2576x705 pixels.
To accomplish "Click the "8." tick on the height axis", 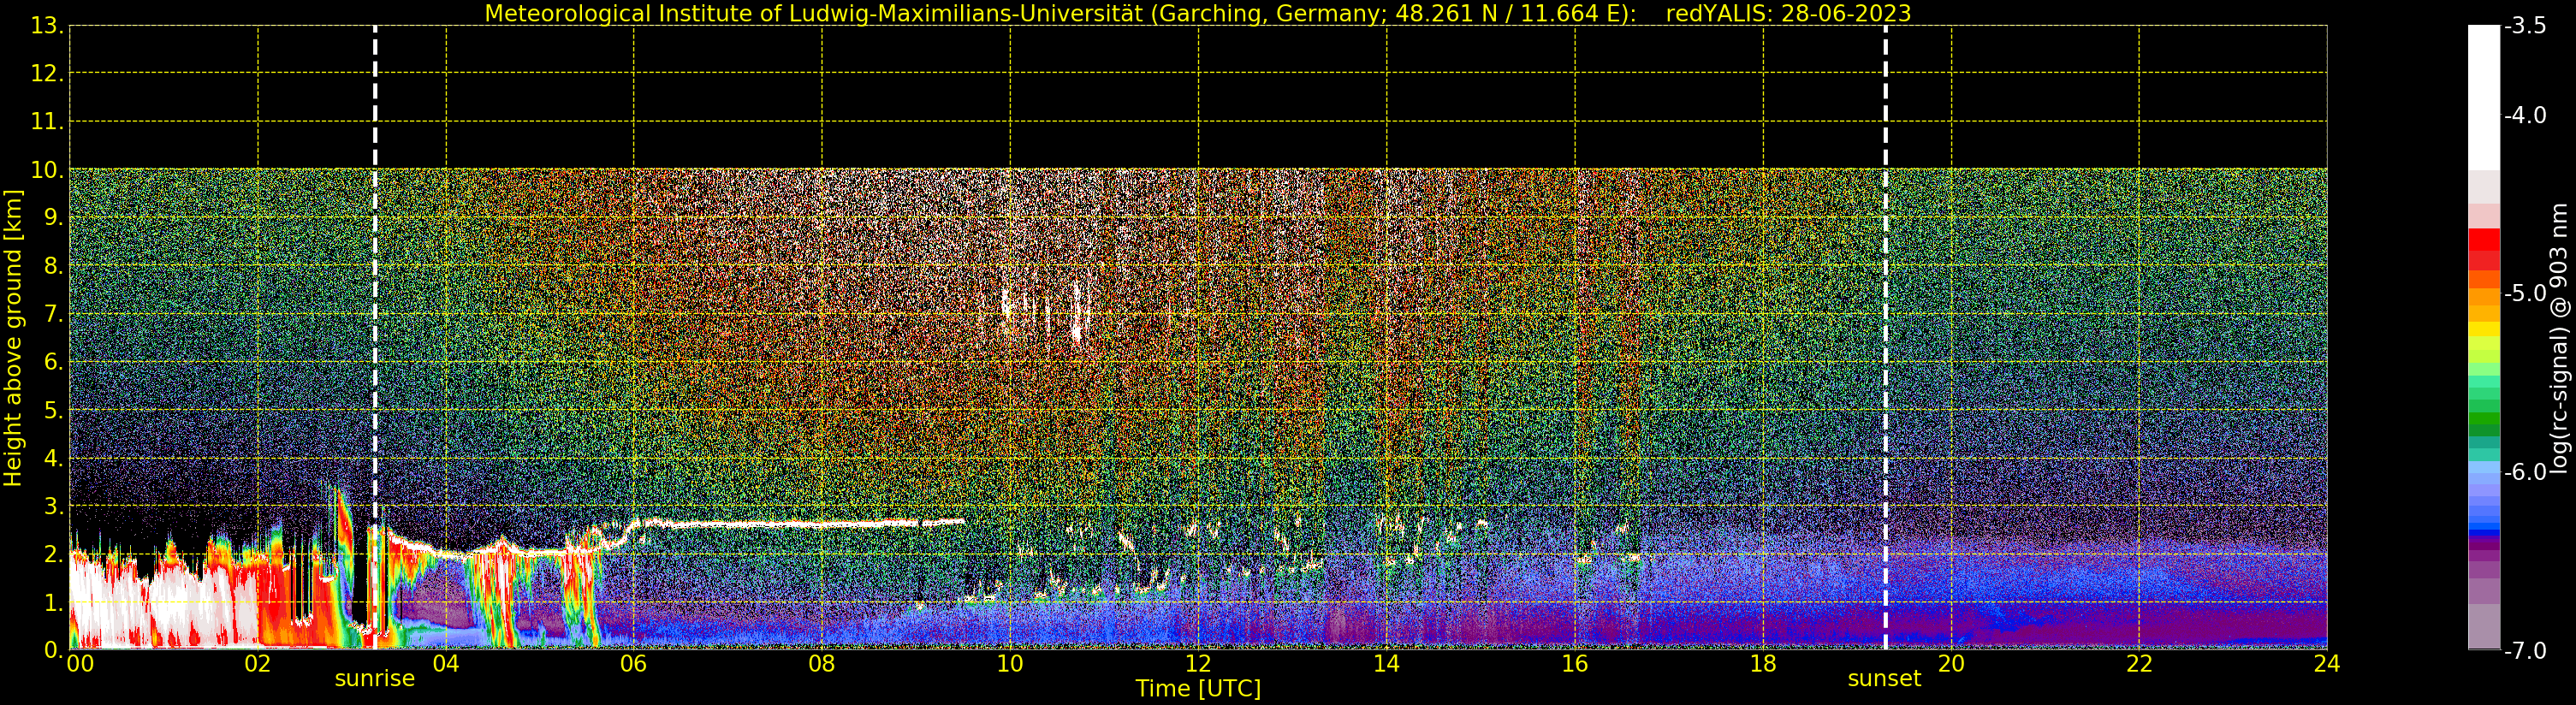I will tap(53, 266).
